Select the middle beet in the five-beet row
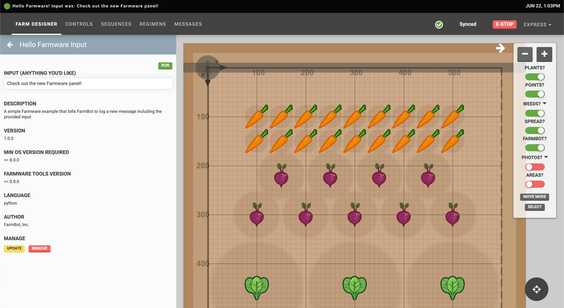 click(x=354, y=214)
